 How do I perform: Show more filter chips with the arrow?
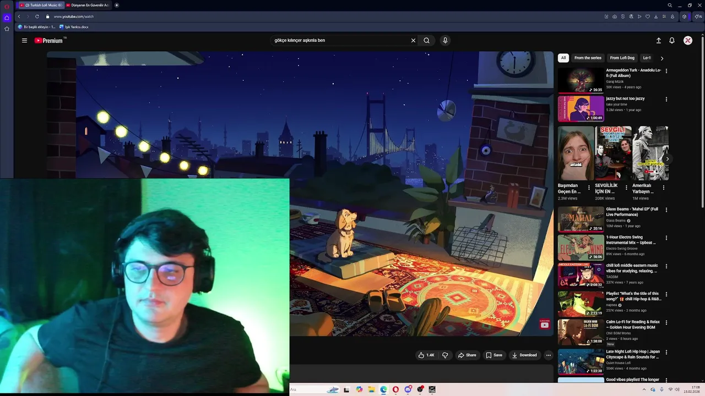point(661,58)
